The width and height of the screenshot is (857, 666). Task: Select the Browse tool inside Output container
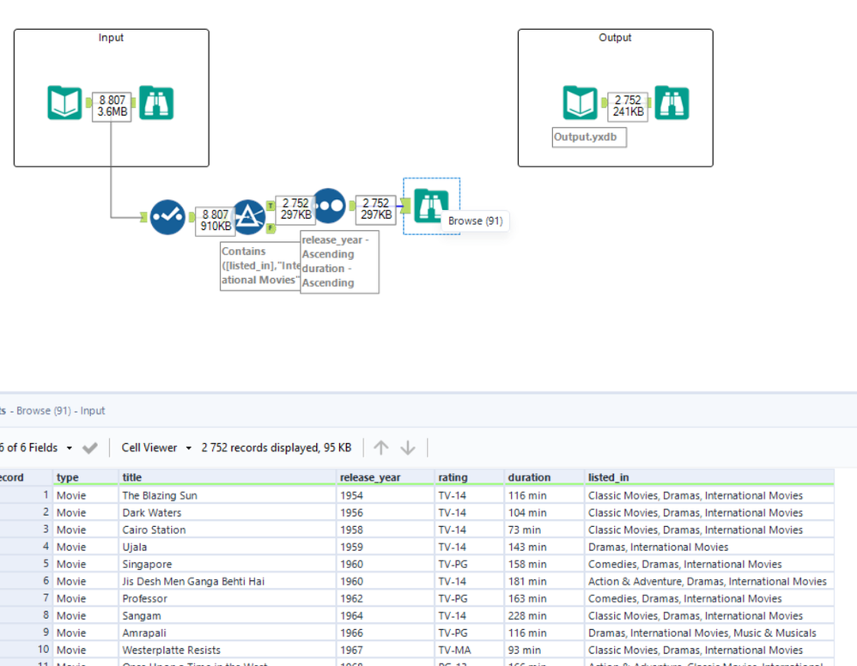(x=672, y=103)
